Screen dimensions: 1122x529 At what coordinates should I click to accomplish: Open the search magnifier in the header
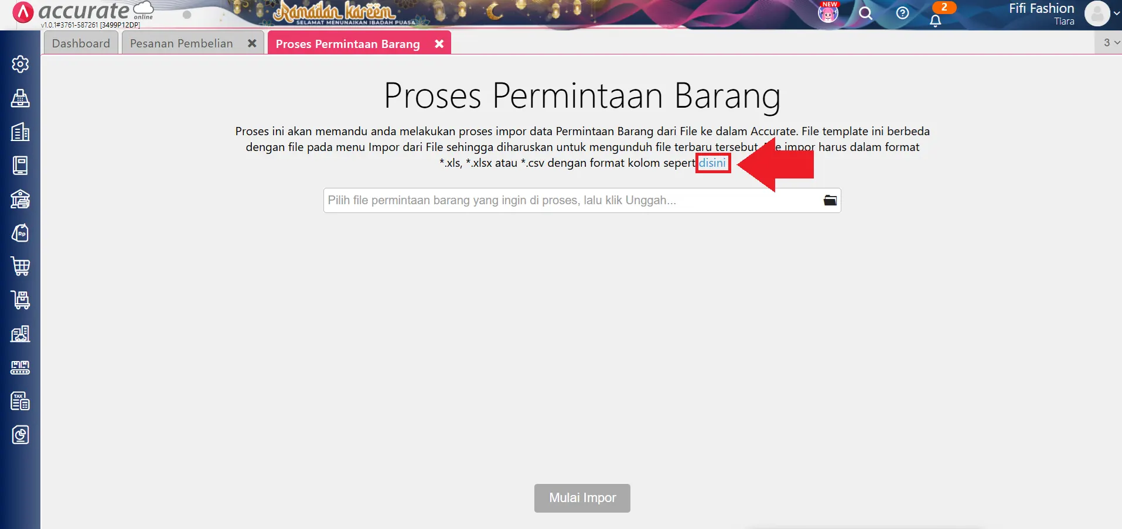[866, 13]
